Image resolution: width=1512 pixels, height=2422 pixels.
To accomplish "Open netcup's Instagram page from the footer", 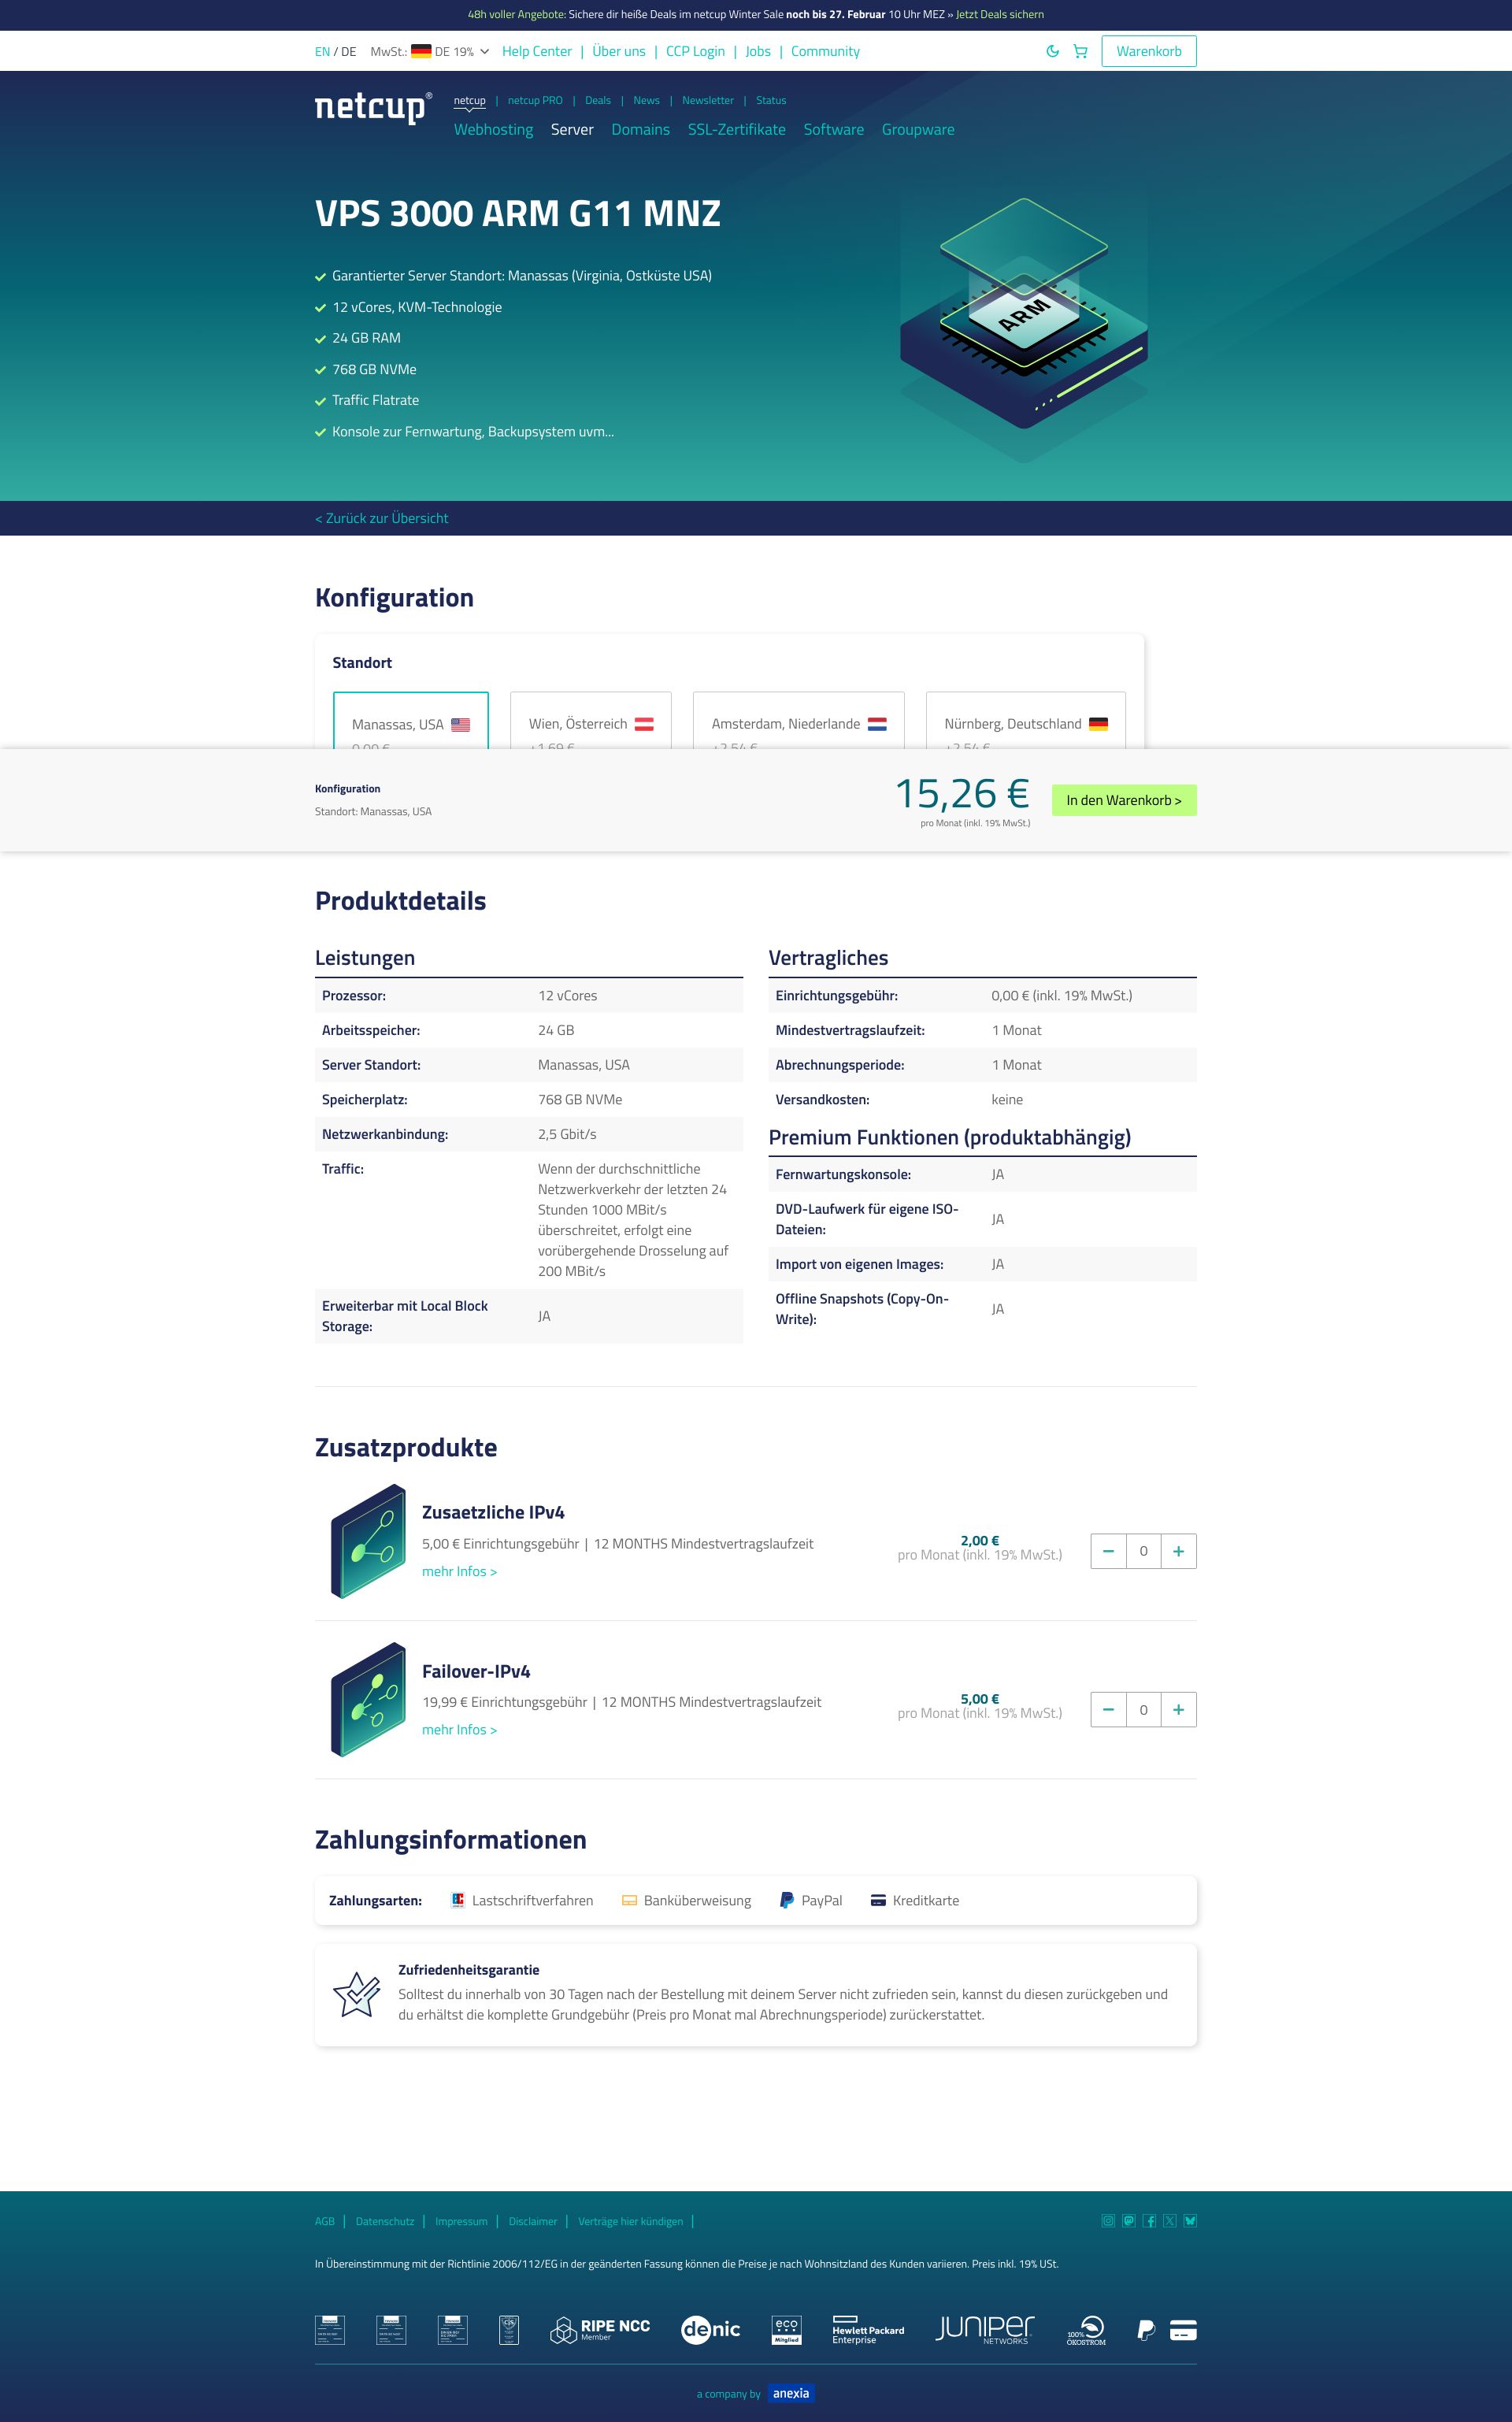I will tap(1108, 2221).
